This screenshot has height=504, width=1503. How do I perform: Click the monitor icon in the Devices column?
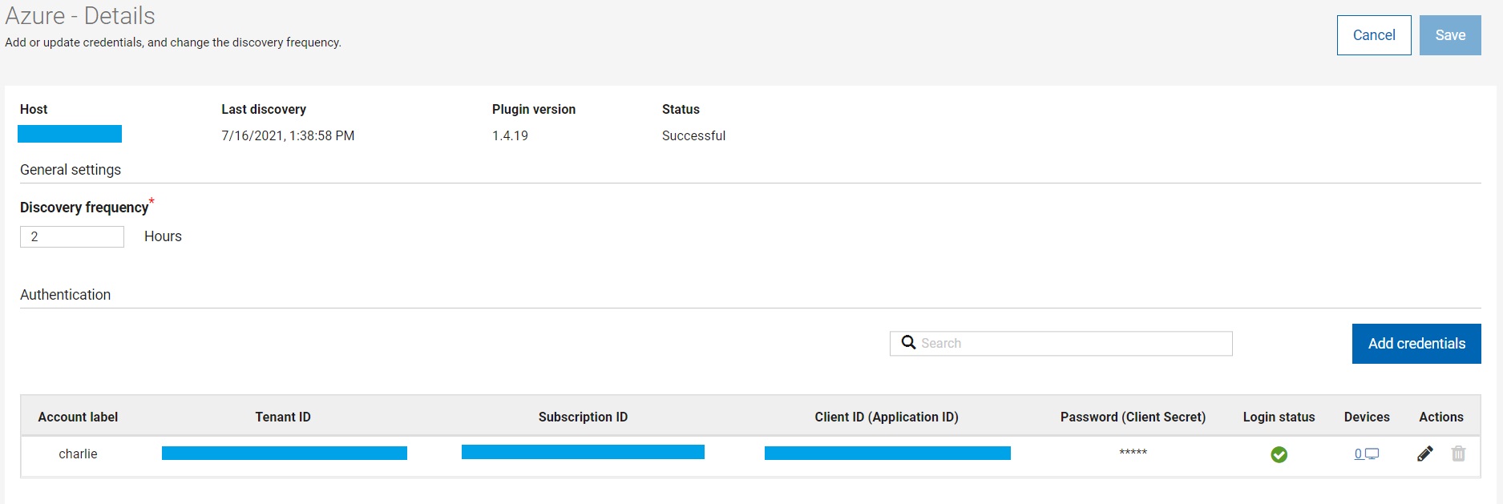coord(1372,454)
